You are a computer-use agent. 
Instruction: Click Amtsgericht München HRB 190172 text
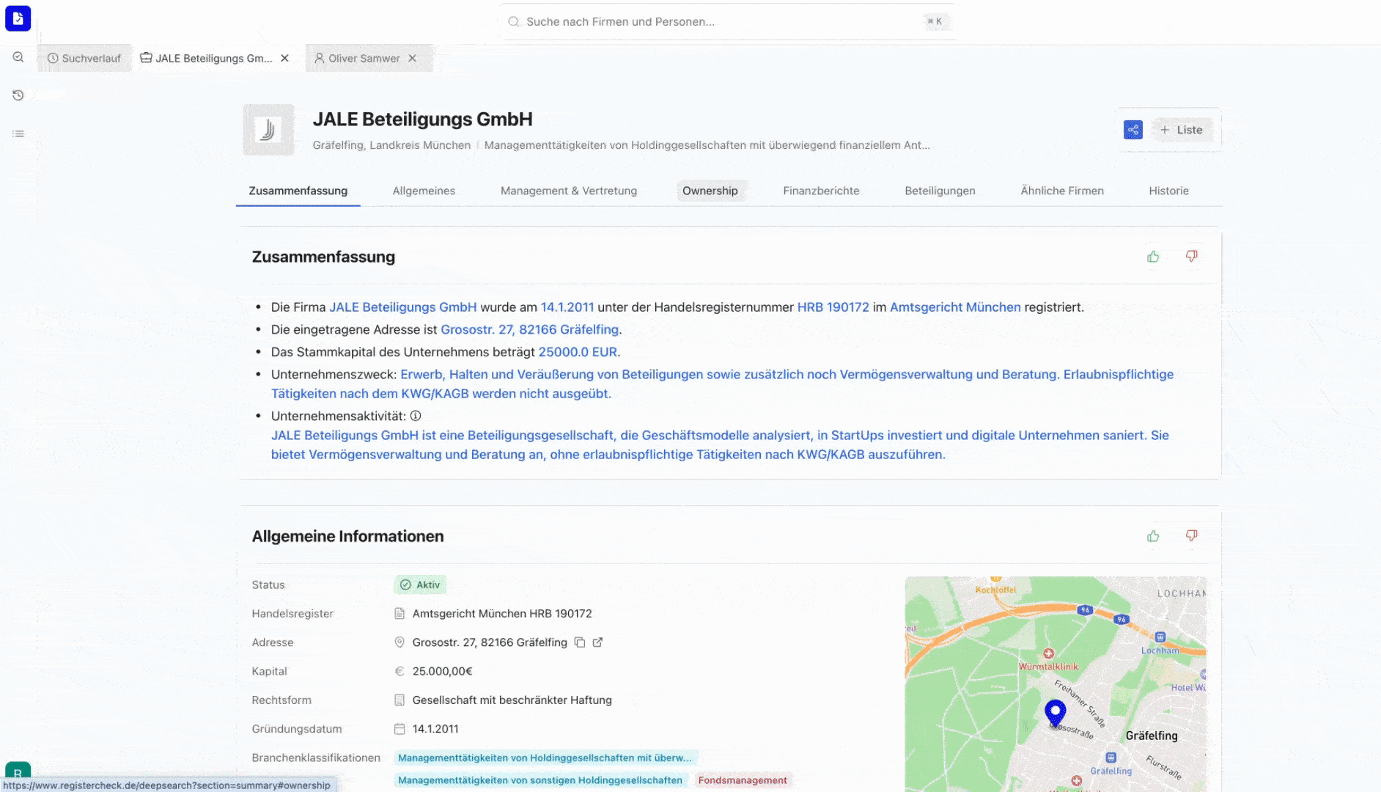pyautogui.click(x=502, y=613)
